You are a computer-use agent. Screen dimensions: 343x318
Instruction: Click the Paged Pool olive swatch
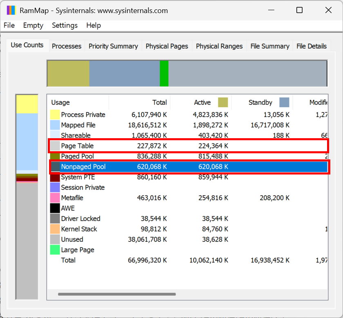[55, 156]
